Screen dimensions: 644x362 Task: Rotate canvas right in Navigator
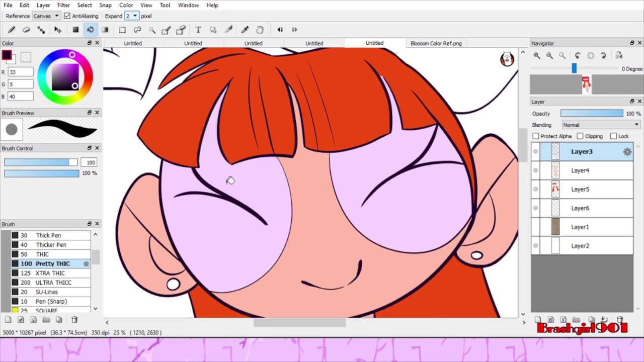(604, 55)
